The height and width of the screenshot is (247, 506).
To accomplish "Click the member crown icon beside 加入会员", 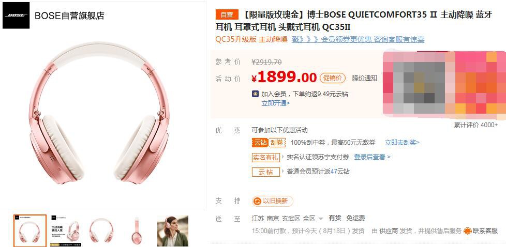I will (255, 94).
